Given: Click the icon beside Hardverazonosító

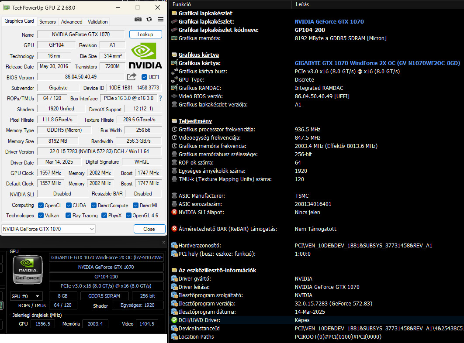Looking at the screenshot, I should (x=174, y=245).
